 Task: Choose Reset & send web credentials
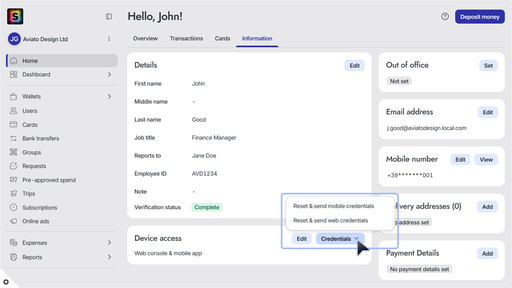[331, 220]
